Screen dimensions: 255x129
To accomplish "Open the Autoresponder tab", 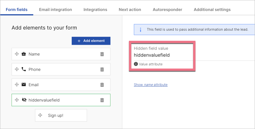I will [167, 10].
